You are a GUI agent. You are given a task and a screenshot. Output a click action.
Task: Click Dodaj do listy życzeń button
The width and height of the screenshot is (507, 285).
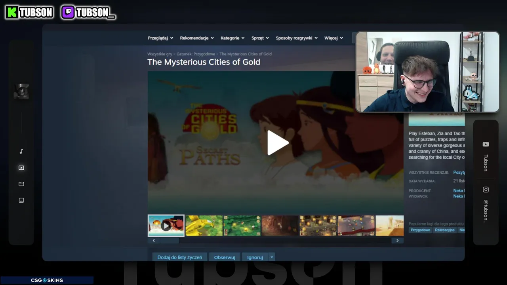click(179, 257)
